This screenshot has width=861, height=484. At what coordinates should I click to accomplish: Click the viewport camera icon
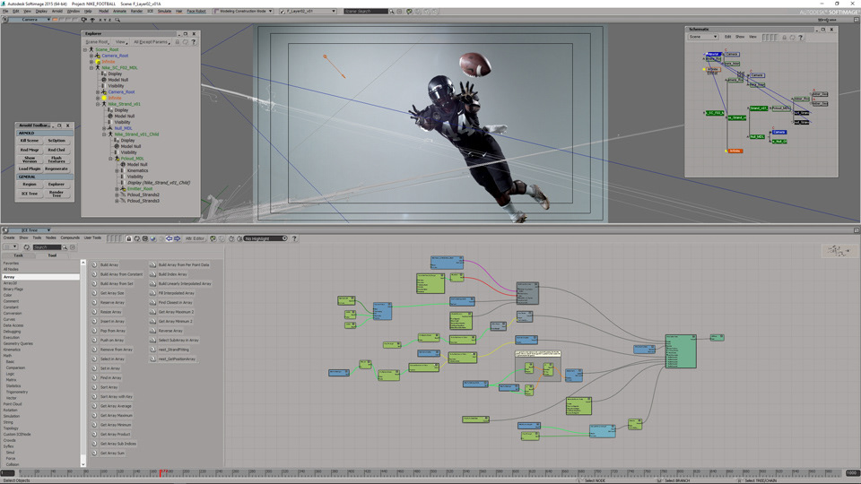(84, 20)
